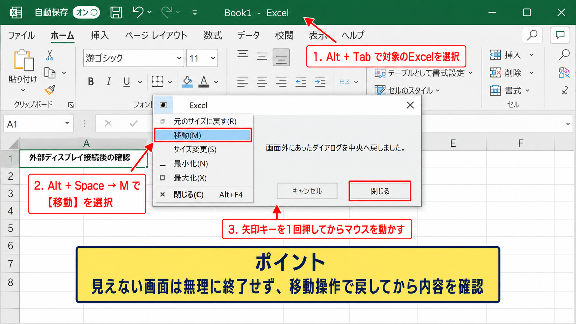The image size is (576, 324).
Task: Align text right
Action: [x=281, y=82]
